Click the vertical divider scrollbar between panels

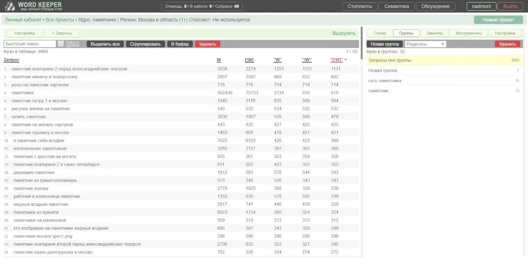pyautogui.click(x=361, y=42)
